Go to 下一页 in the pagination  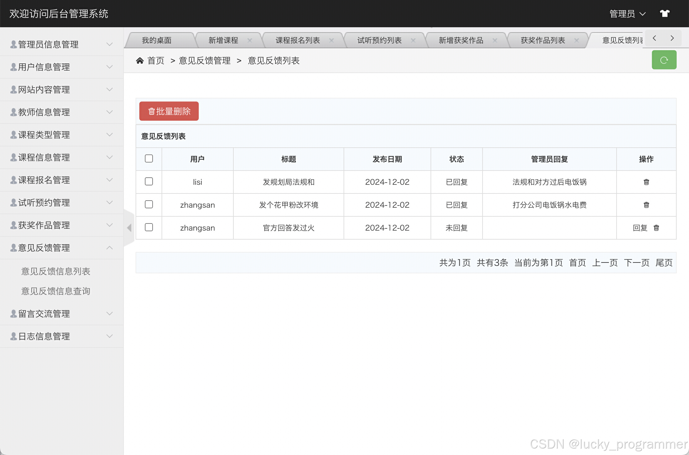tap(636, 262)
